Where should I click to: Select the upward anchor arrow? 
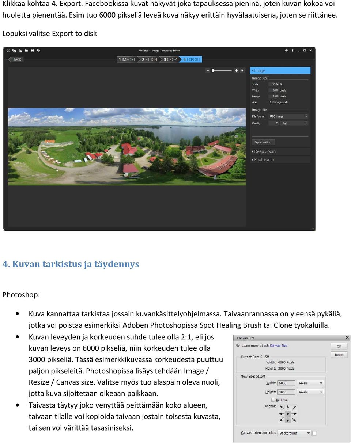[x=288, y=408]
